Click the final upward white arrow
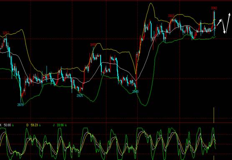 coord(227,23)
